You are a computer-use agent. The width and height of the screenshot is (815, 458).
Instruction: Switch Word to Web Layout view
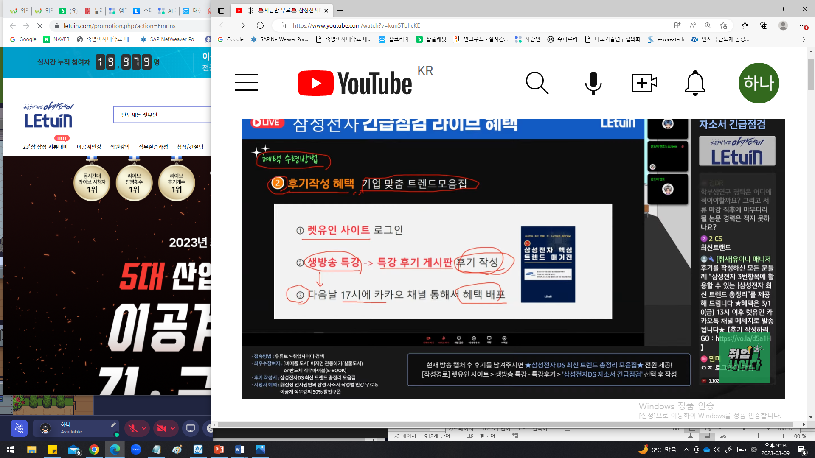click(x=723, y=436)
